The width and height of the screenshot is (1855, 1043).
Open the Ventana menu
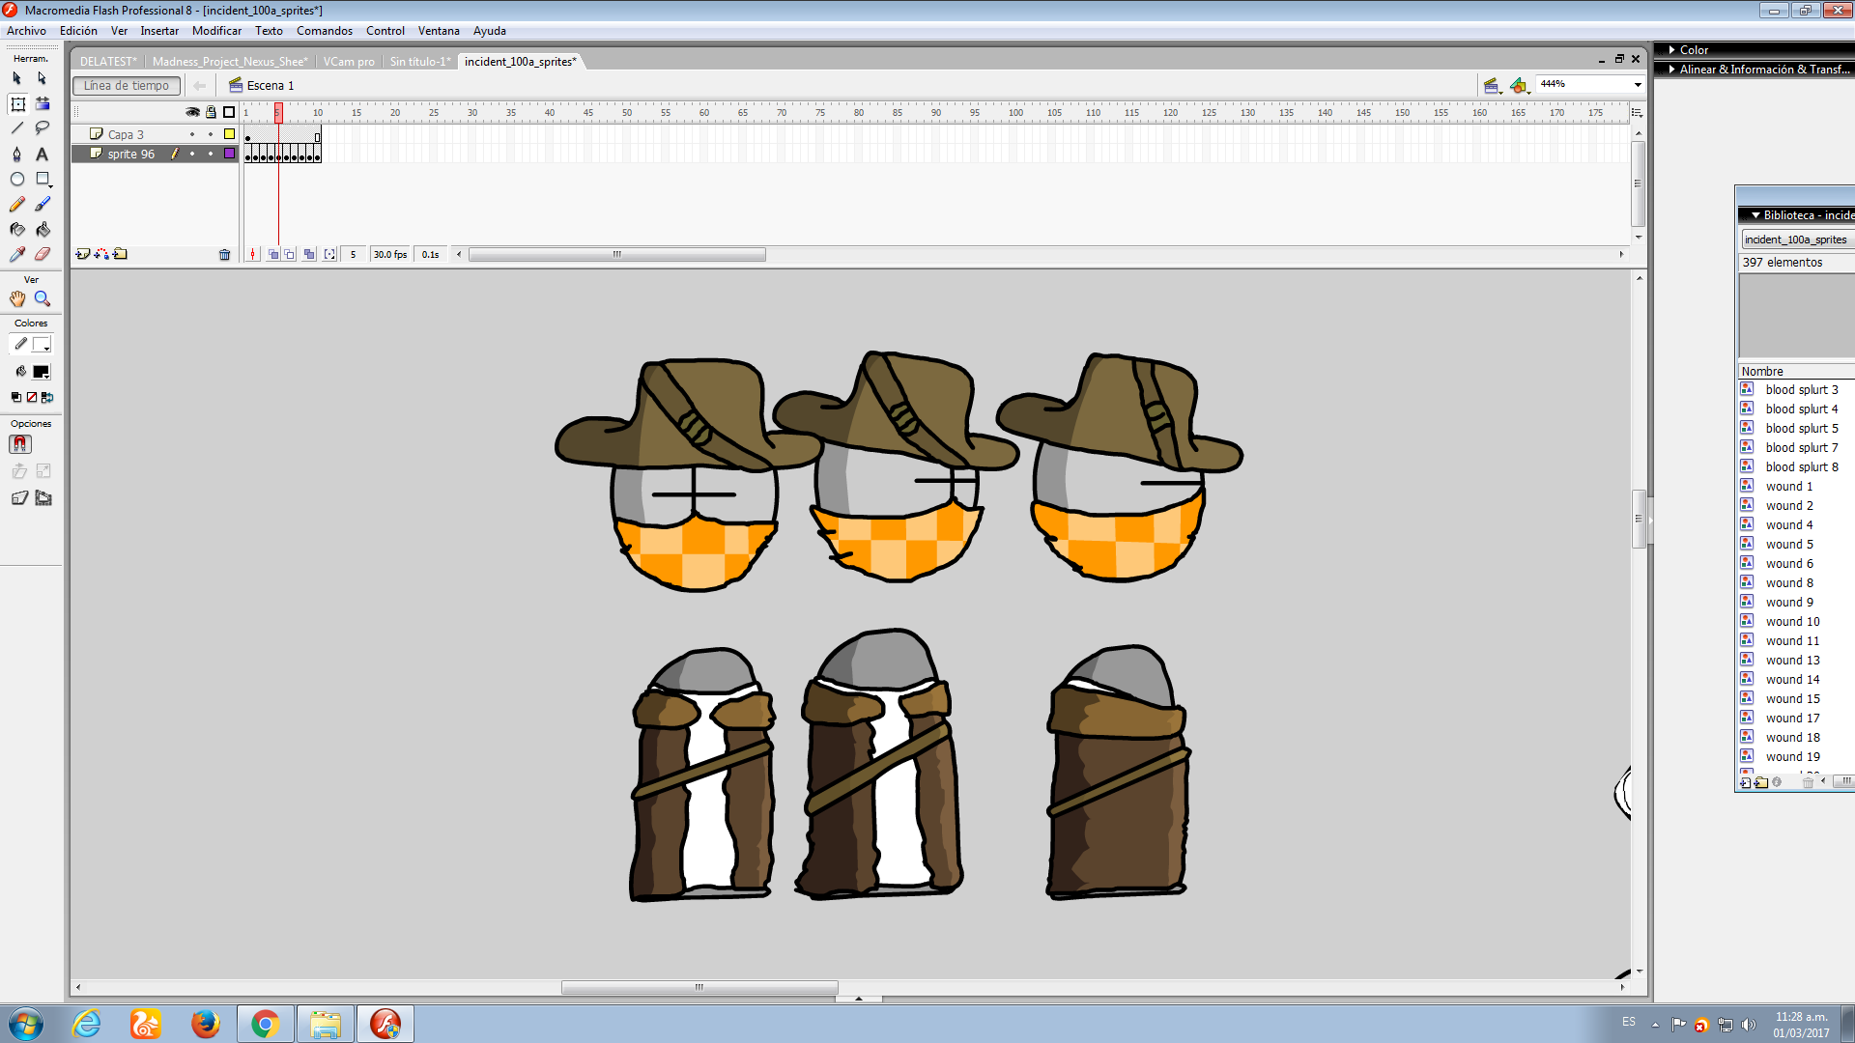point(439,31)
